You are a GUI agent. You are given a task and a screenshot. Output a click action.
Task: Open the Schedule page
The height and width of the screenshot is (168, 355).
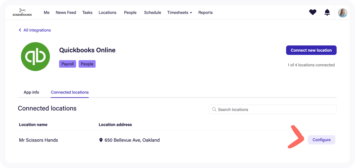(x=153, y=13)
